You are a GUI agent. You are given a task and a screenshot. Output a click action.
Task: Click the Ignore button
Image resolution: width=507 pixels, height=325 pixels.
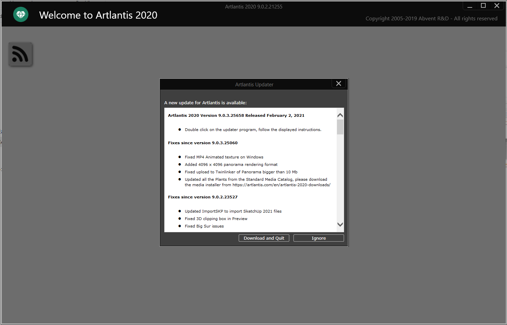(x=318, y=238)
